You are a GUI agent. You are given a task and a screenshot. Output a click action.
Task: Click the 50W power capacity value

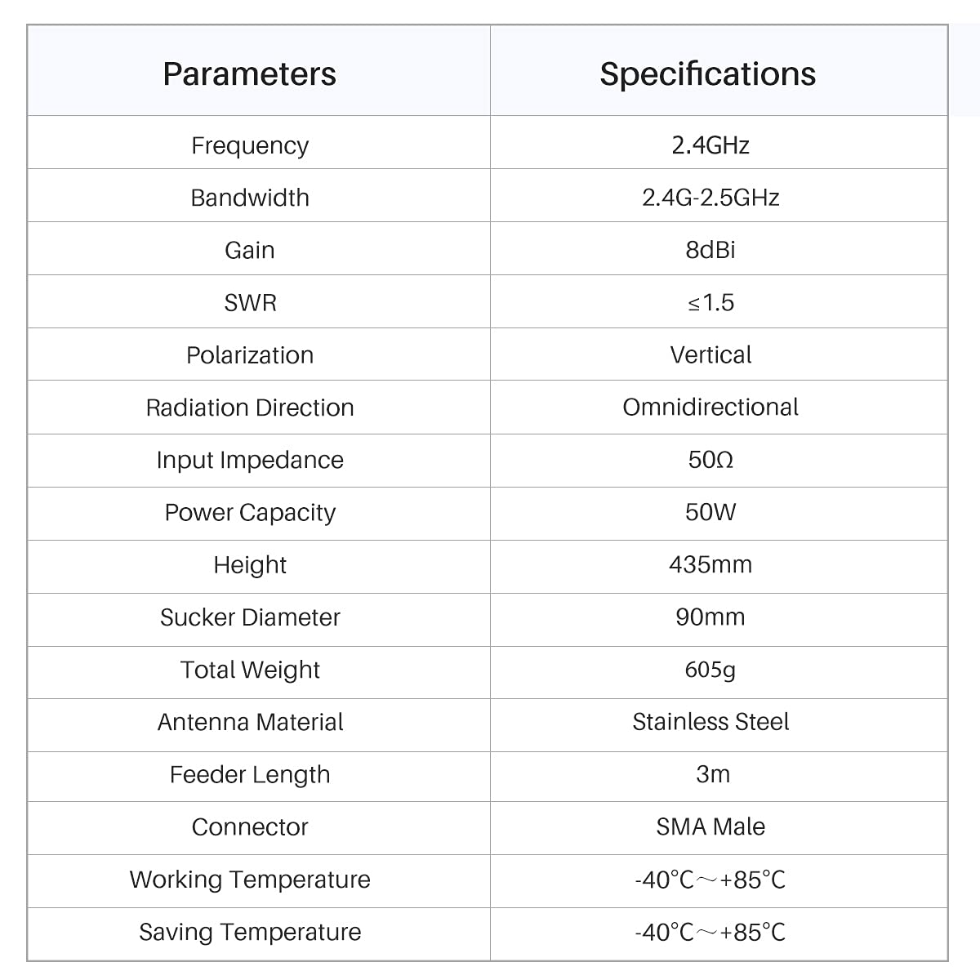[x=710, y=512]
